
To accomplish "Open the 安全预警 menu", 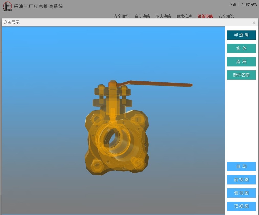I will pyautogui.click(x=121, y=16).
